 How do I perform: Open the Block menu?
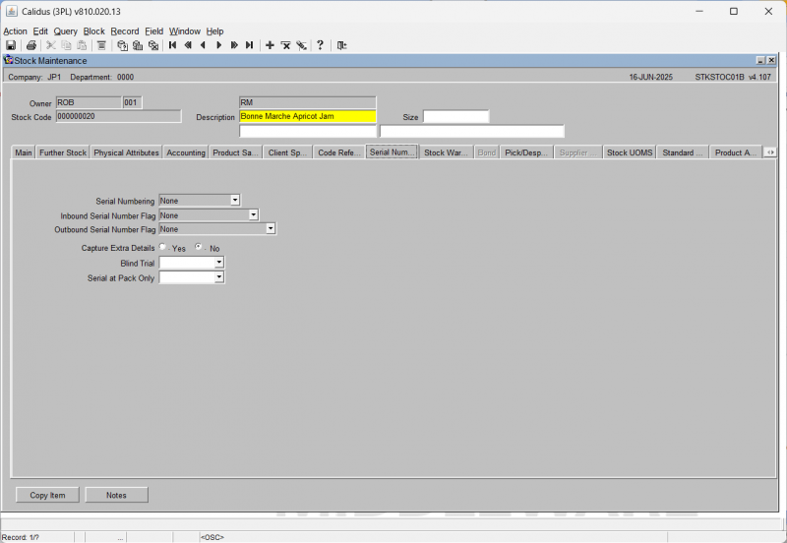pyautogui.click(x=93, y=31)
